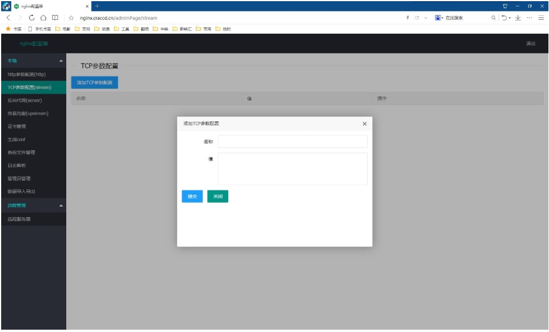549x332 pixels.
Task: Click the green 关闭 button
Action: [218, 197]
